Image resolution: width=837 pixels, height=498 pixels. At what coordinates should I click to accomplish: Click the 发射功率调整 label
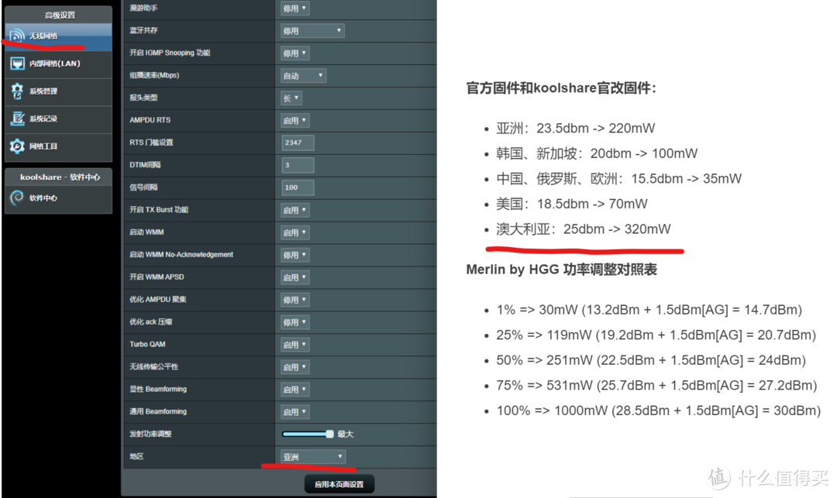[150, 434]
